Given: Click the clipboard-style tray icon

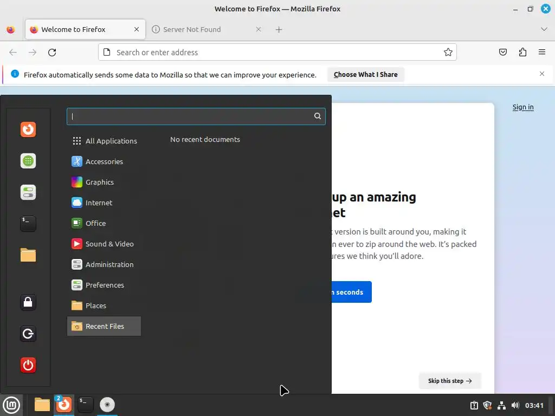Looking at the screenshot, I should click(474, 405).
